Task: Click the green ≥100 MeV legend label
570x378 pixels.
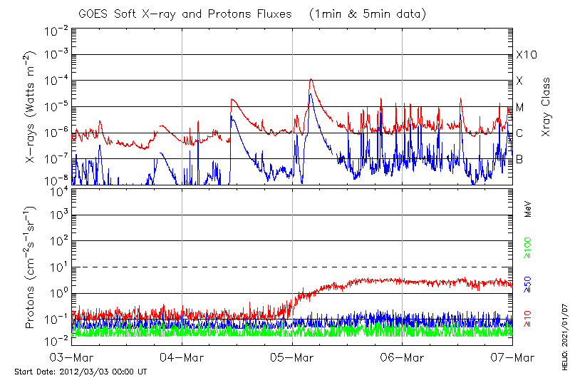Action: (x=528, y=247)
